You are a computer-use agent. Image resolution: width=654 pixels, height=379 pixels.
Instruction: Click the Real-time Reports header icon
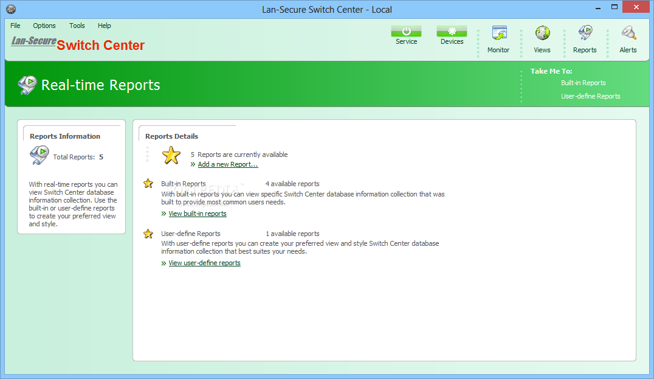[27, 85]
